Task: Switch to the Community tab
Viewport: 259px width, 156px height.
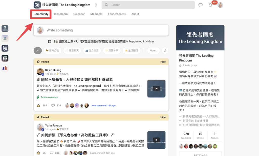Action: pos(41,14)
